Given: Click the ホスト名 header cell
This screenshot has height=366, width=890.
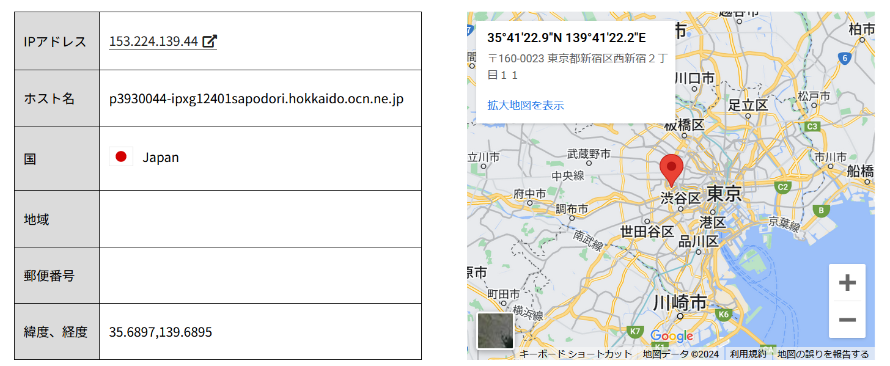Looking at the screenshot, I should 57,98.
